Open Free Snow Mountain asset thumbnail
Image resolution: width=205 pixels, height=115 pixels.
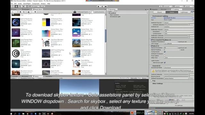[46, 43]
